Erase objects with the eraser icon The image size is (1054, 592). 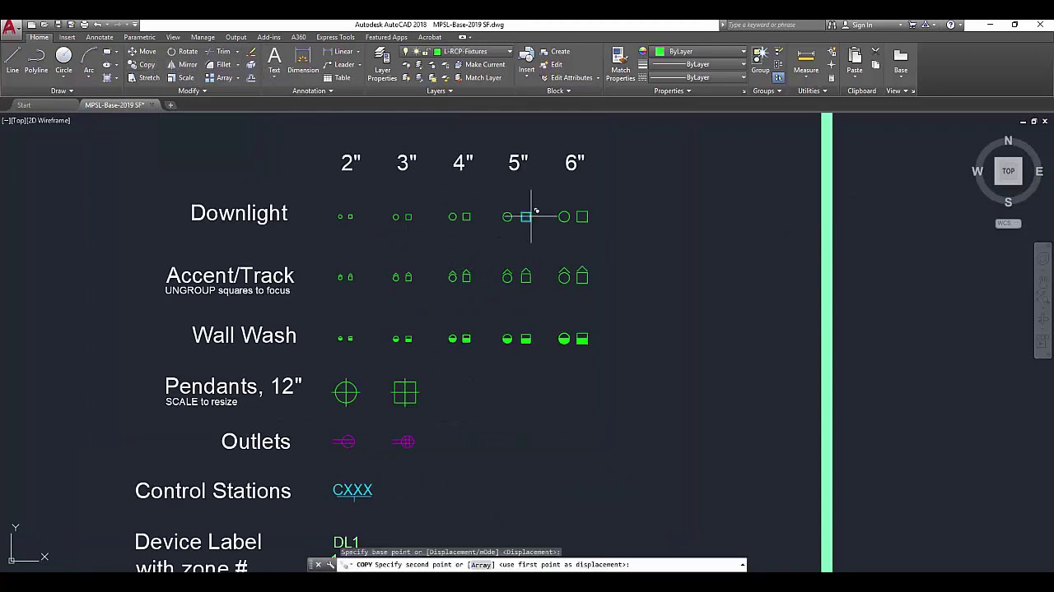(251, 51)
